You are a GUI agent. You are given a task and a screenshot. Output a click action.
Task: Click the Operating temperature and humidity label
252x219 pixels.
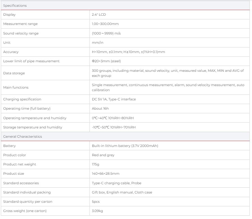[x=35, y=118]
